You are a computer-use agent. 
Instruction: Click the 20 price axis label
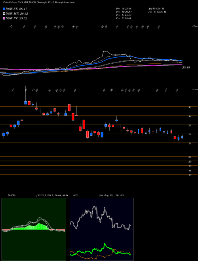(190, 162)
